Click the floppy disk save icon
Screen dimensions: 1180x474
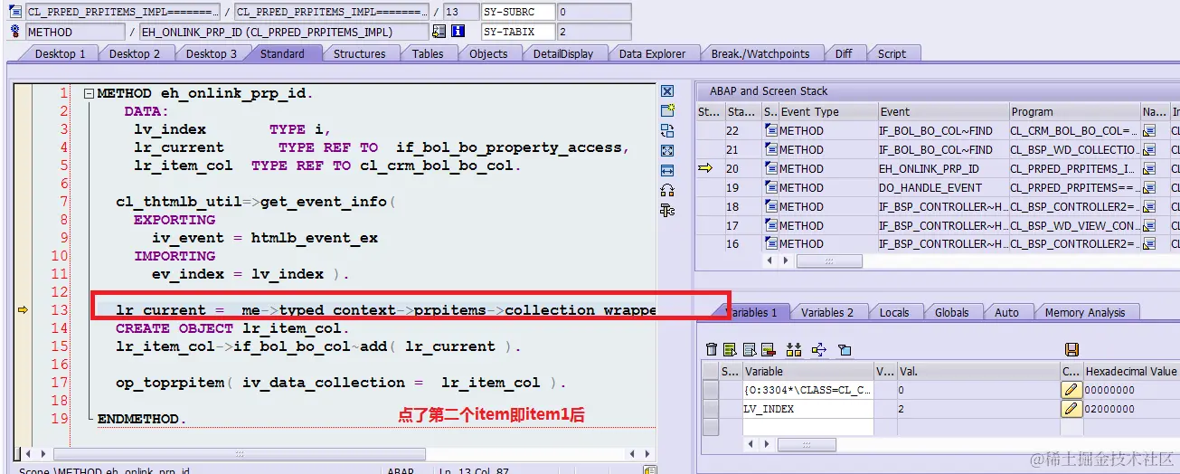click(1071, 349)
